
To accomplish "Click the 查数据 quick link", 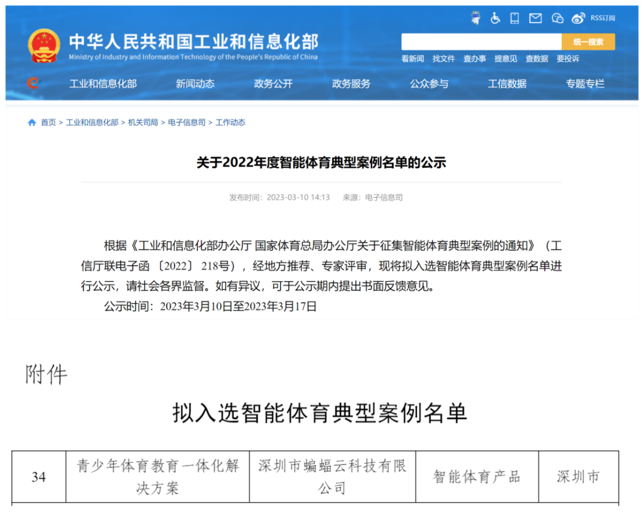I will [537, 59].
